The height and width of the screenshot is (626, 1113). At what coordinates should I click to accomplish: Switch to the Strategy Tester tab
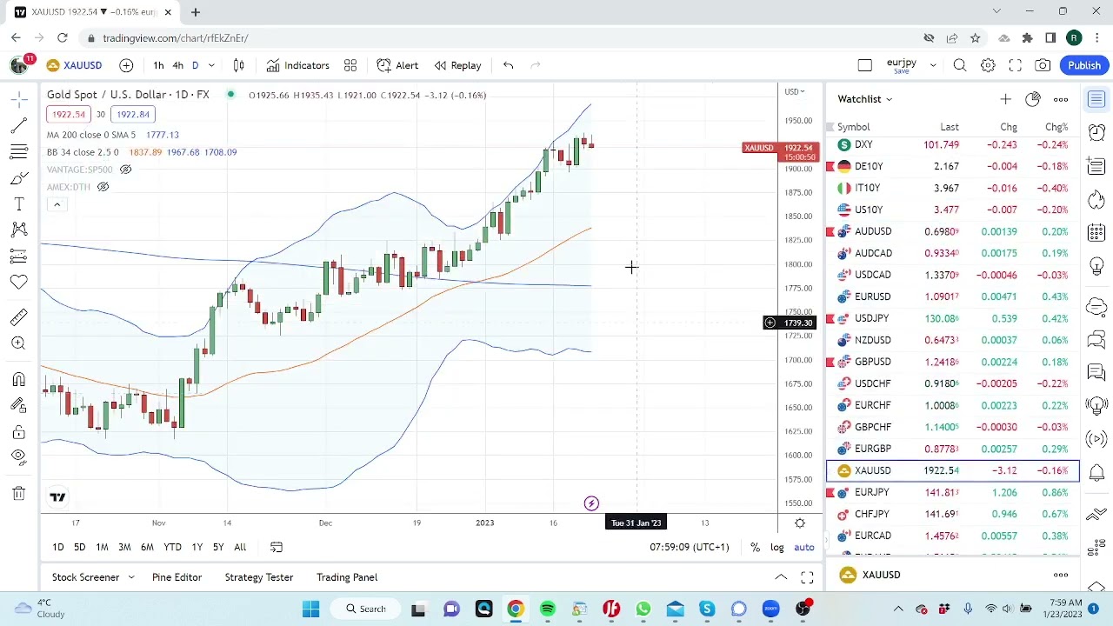tap(259, 577)
